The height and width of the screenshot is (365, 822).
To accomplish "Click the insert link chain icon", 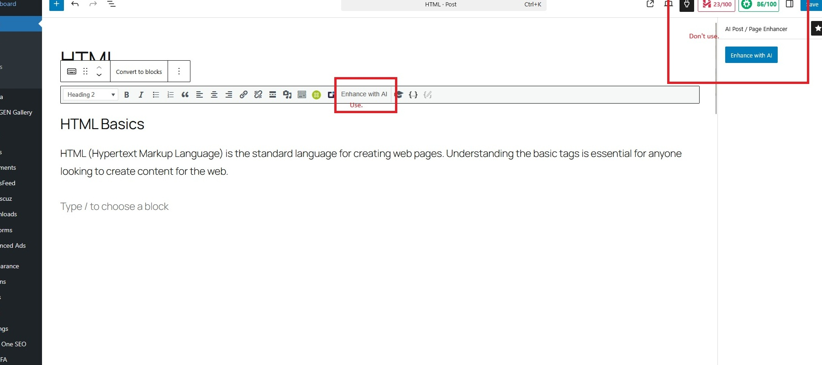I will (243, 95).
